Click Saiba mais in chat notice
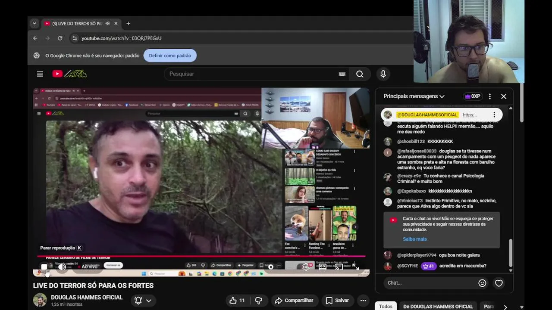The width and height of the screenshot is (552, 310). [x=414, y=239]
